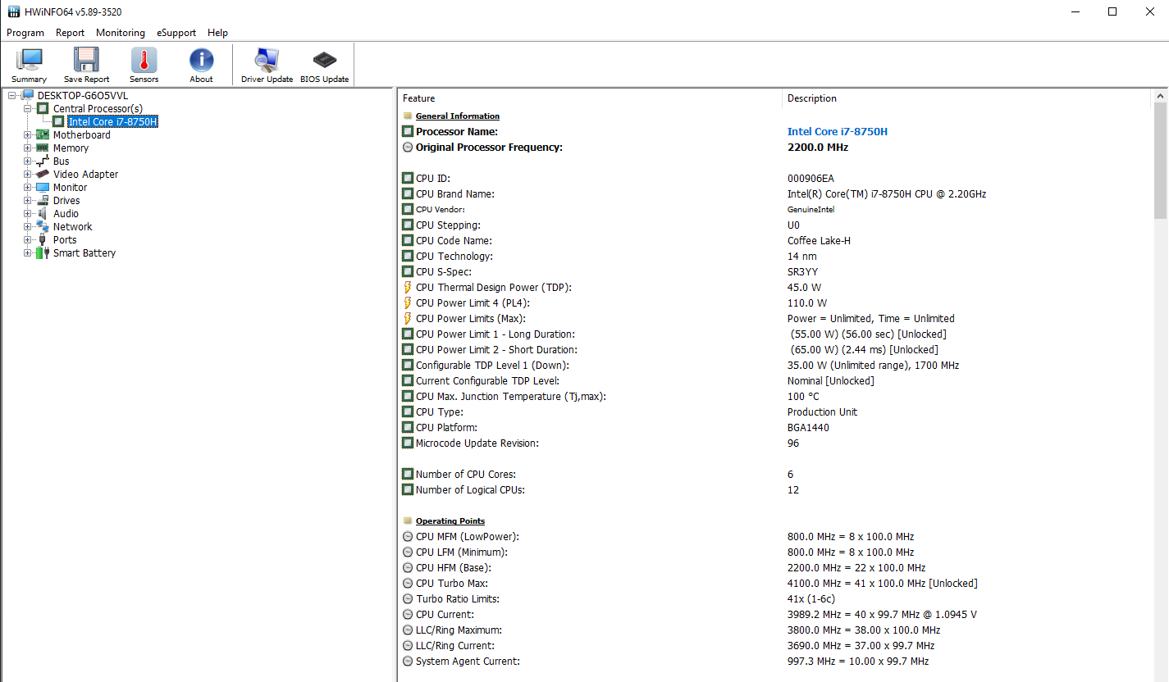Click the General Information section heading

coord(458,116)
